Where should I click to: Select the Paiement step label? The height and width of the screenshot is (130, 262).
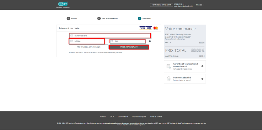click(147, 18)
